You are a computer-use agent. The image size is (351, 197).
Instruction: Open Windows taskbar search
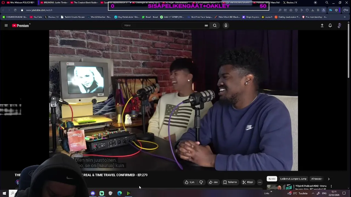tap(12, 193)
